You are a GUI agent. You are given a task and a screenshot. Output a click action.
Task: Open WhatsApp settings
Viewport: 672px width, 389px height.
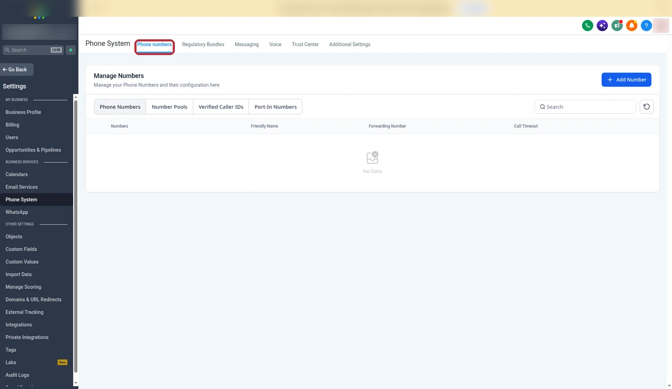(17, 212)
